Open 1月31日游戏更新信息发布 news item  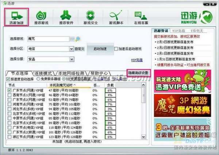176,59
